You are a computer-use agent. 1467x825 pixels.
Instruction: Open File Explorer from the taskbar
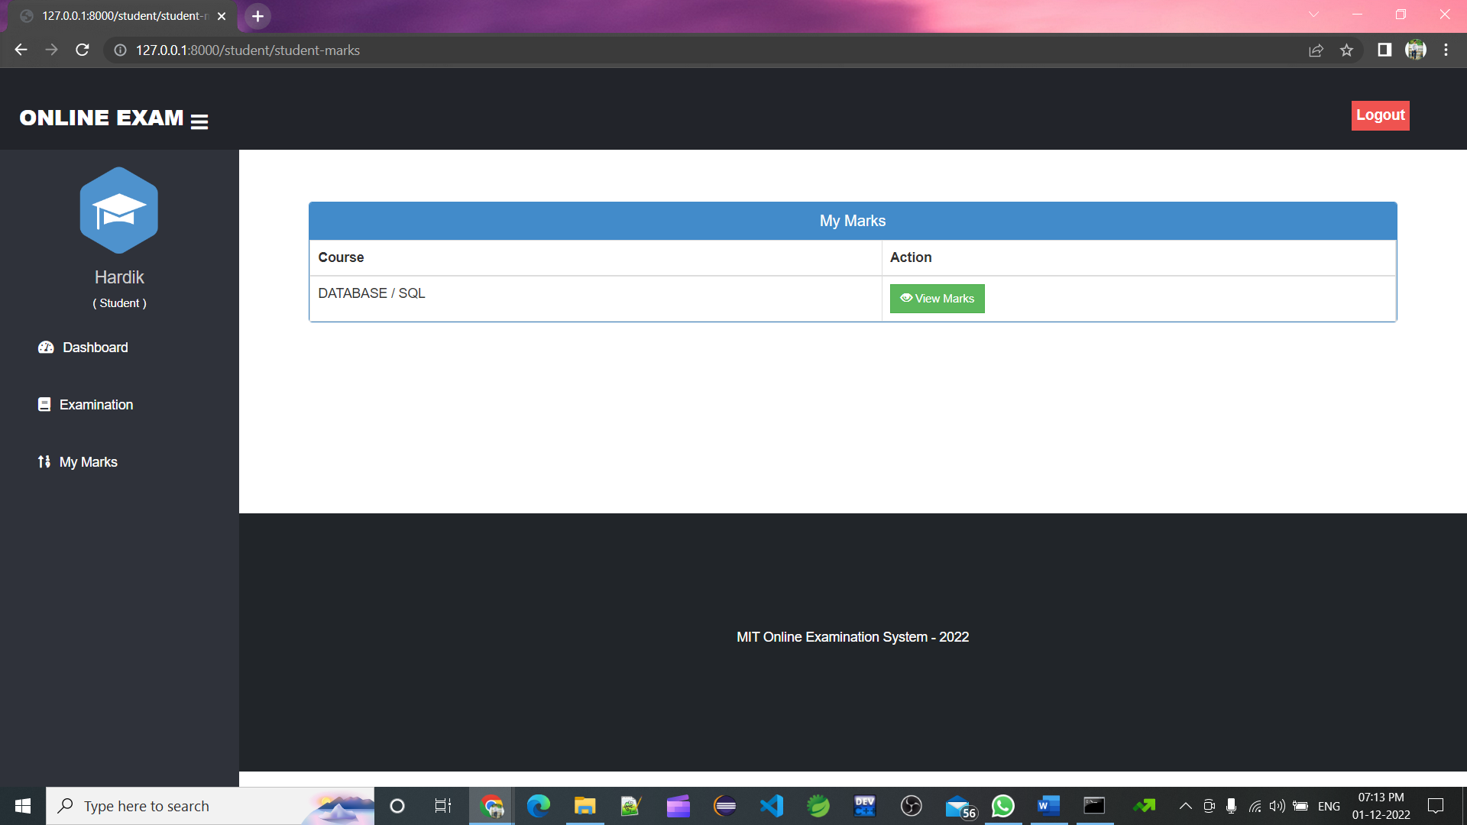(585, 806)
